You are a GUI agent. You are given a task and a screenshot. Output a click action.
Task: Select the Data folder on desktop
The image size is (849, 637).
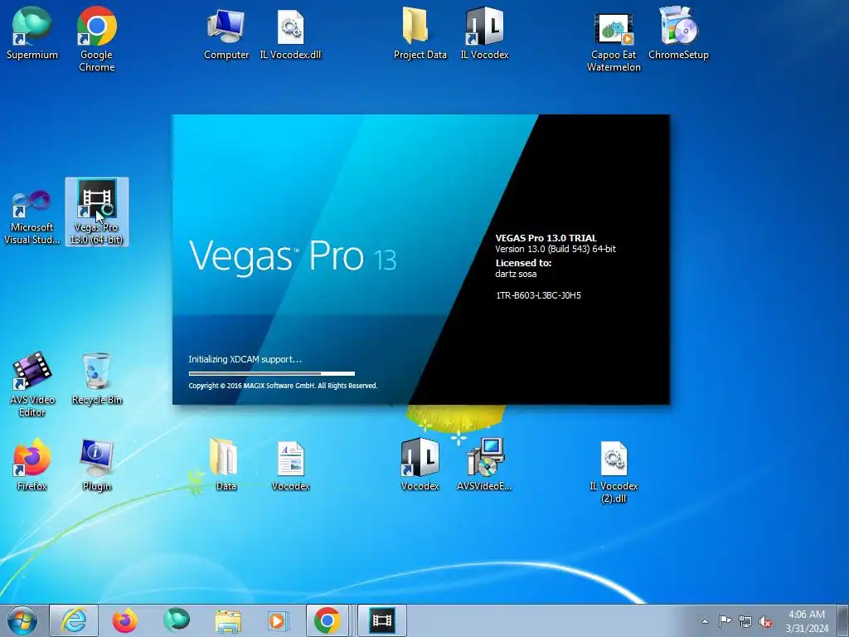(x=226, y=464)
